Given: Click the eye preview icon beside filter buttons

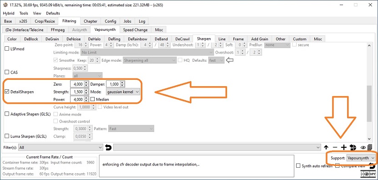Looking at the screenshot, I should pos(363,147).
